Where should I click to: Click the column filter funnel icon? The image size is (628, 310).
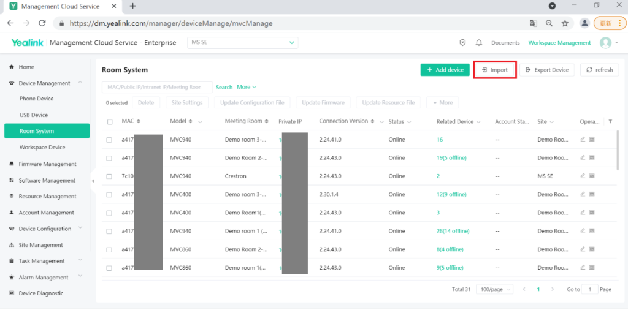[610, 121]
